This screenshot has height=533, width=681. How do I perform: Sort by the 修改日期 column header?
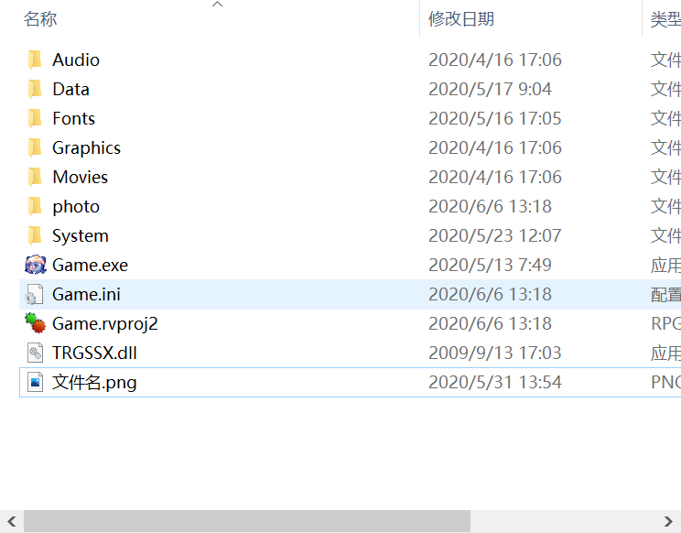click(461, 18)
